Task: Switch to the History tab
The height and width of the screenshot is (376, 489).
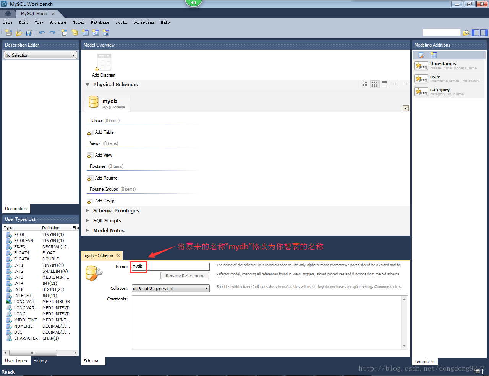Action: pyautogui.click(x=40, y=361)
